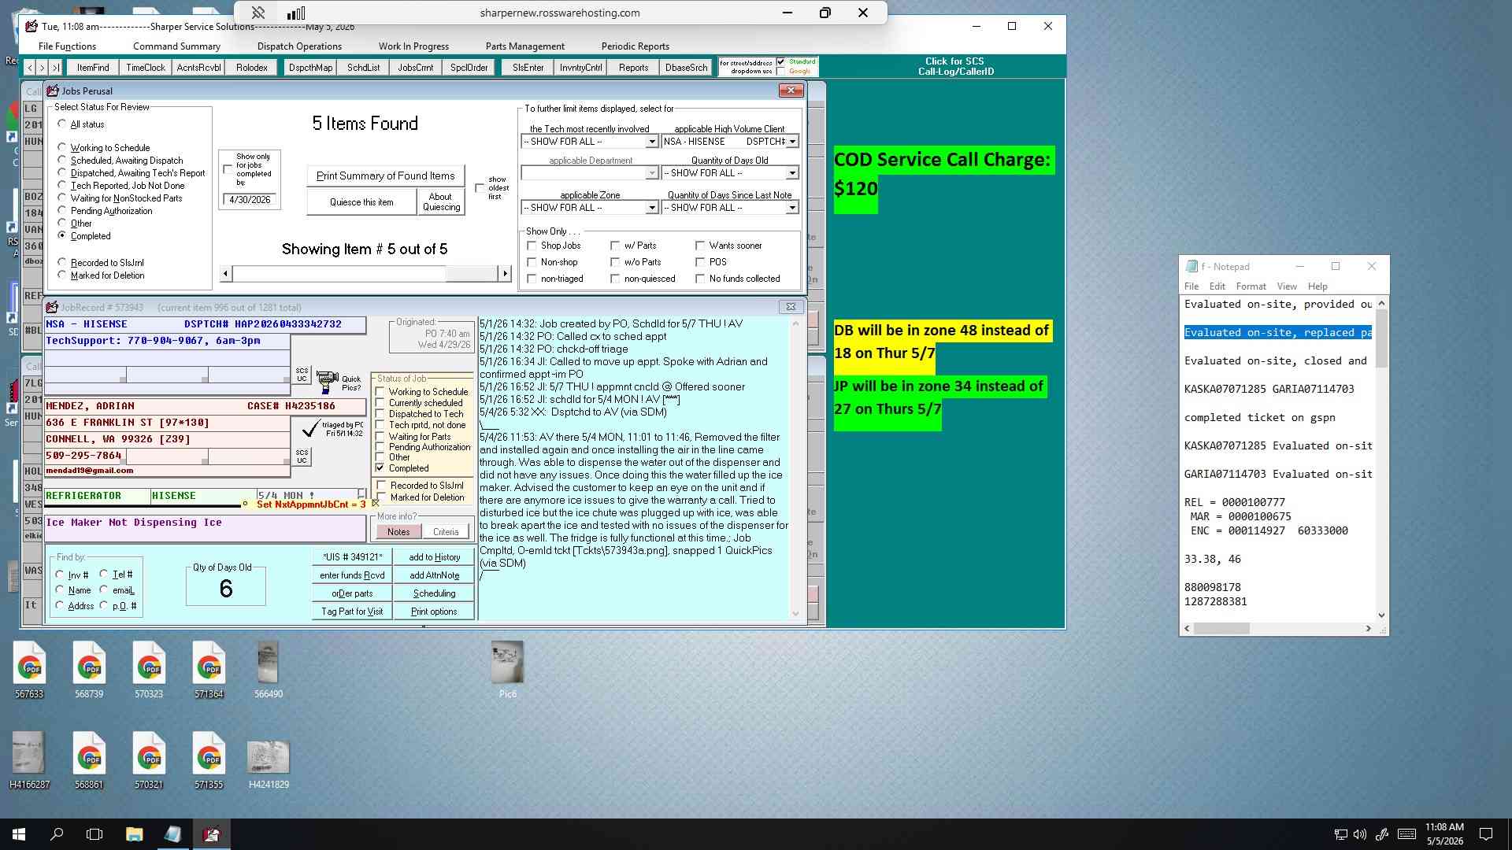The height and width of the screenshot is (850, 1512).
Task: Click Print Summary of Found Items button
Action: coord(385,176)
